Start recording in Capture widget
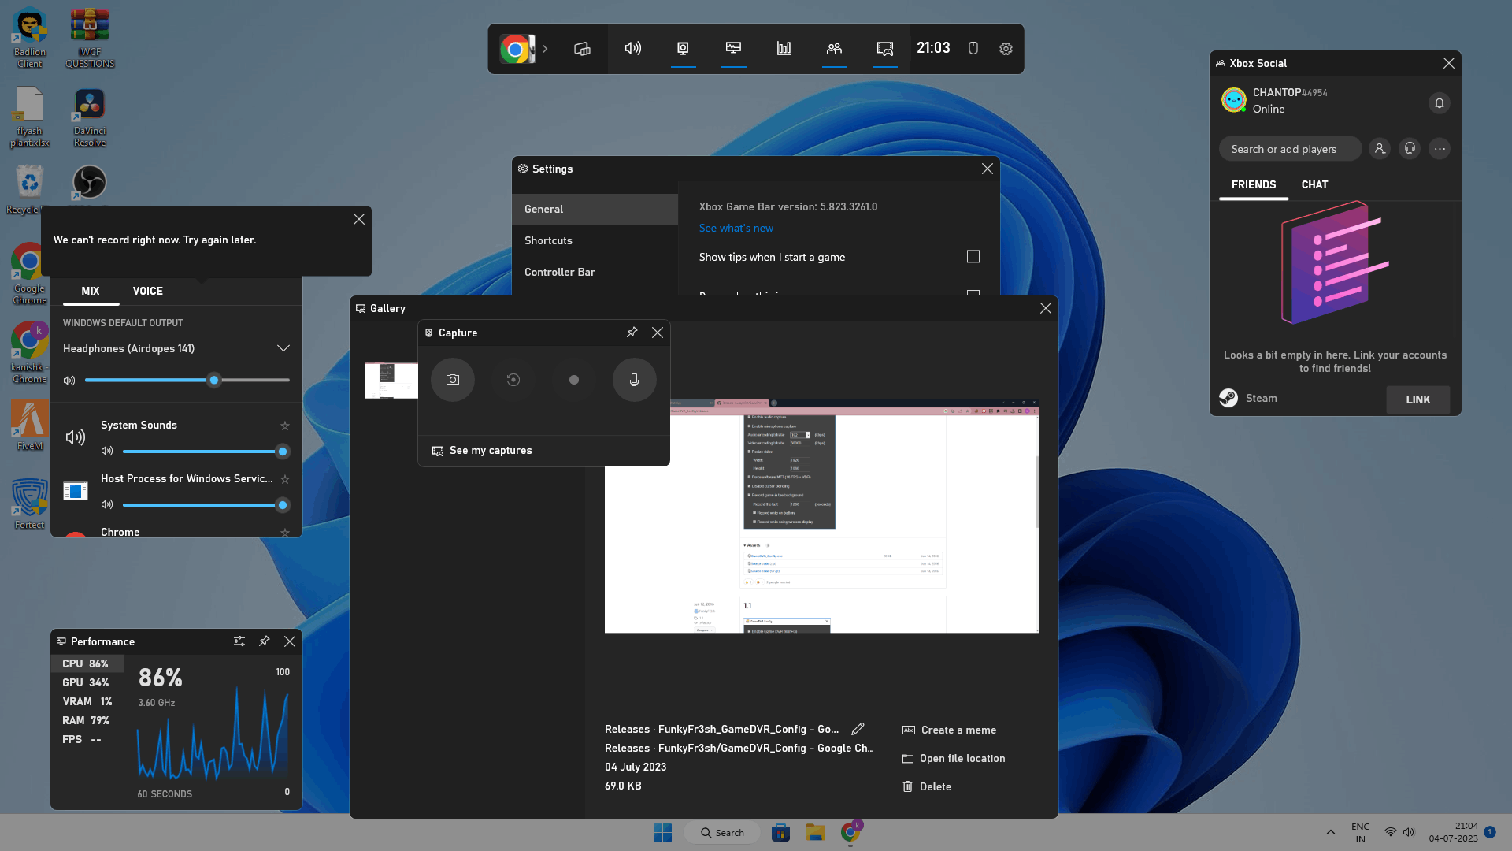The width and height of the screenshot is (1512, 851). pos(574,380)
